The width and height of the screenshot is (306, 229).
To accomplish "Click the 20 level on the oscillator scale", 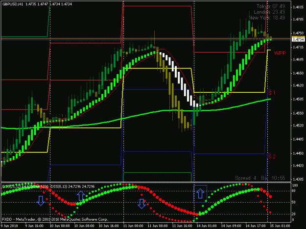I will click(294, 214).
